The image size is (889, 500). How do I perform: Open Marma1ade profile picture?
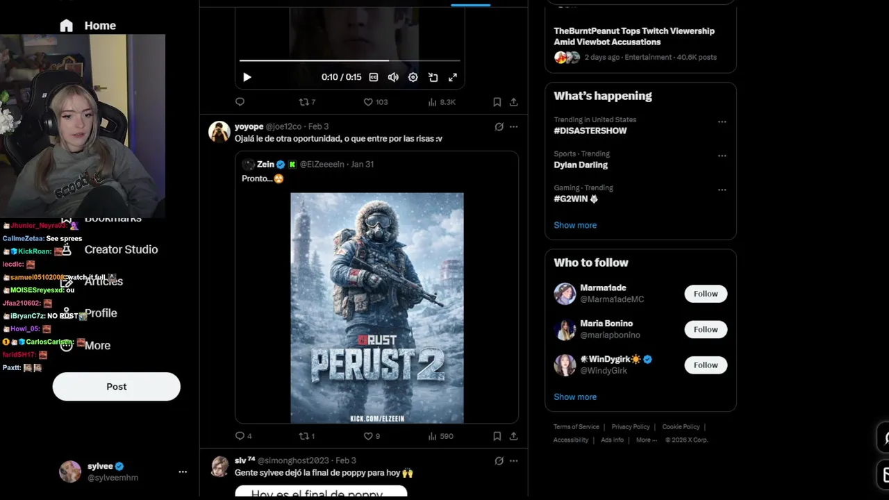565,294
